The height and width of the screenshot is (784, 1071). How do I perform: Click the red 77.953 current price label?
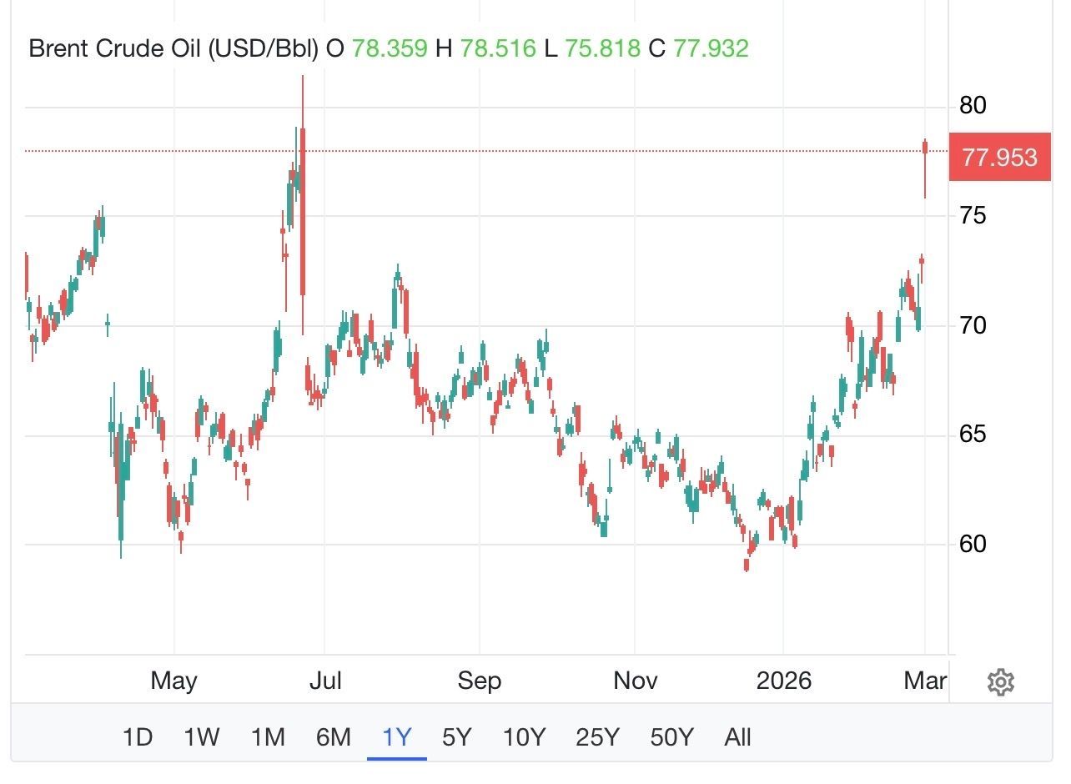coord(999,157)
